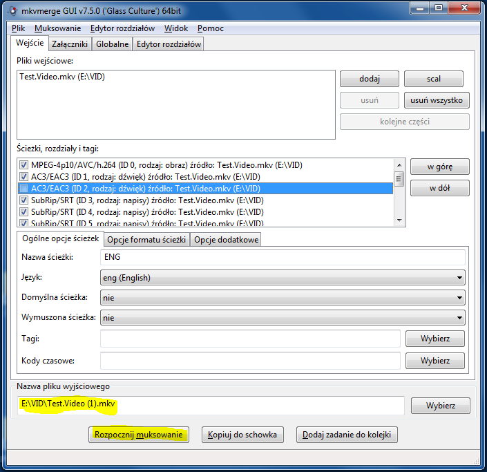
Task: Select the Wejście tab
Action: pyautogui.click(x=30, y=43)
